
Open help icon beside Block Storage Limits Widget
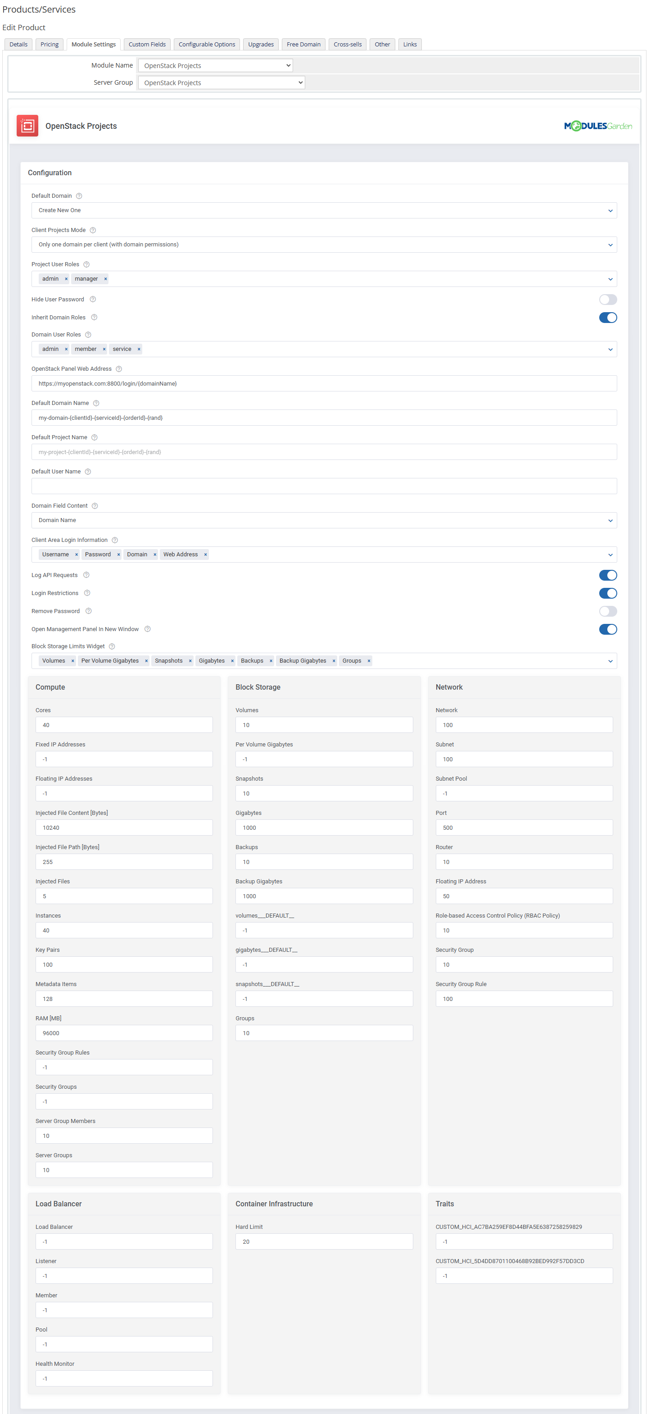(112, 646)
